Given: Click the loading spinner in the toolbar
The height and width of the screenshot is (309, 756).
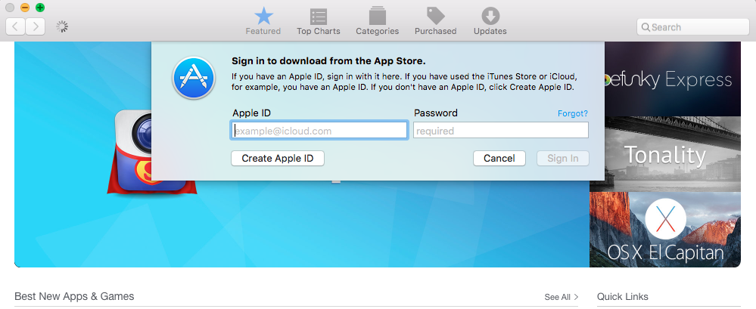Looking at the screenshot, I should tap(62, 26).
